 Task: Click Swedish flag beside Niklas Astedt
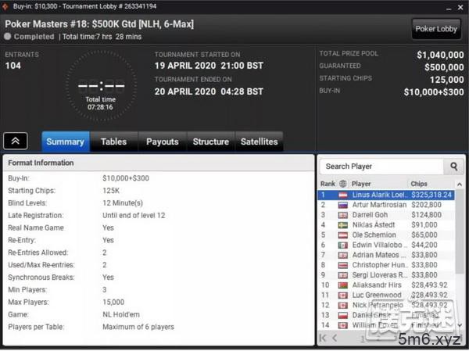tap(343, 225)
